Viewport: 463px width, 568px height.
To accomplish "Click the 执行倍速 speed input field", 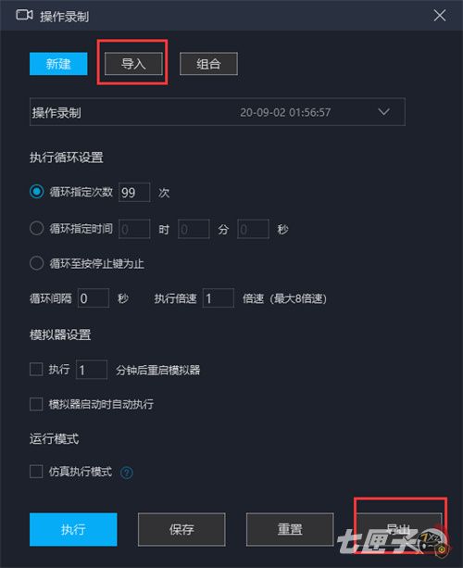I will pyautogui.click(x=219, y=298).
